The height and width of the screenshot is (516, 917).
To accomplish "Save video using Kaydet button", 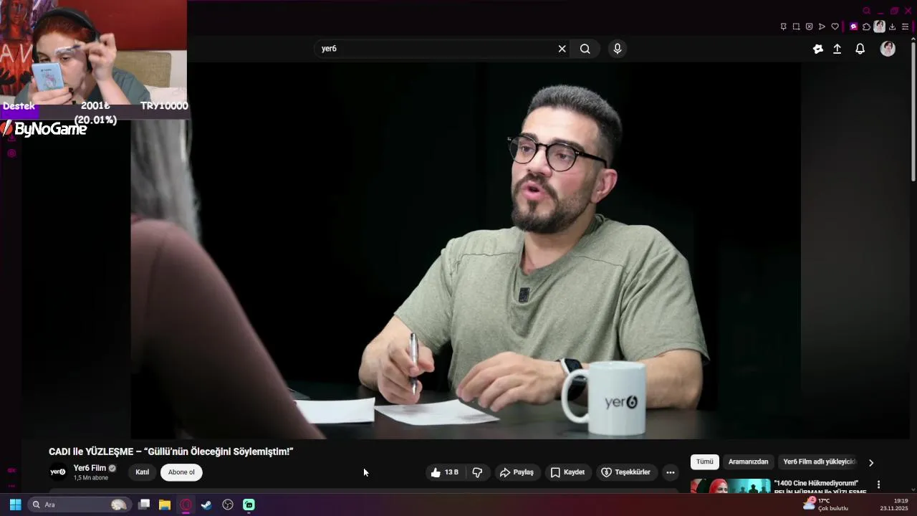I will tap(567, 472).
